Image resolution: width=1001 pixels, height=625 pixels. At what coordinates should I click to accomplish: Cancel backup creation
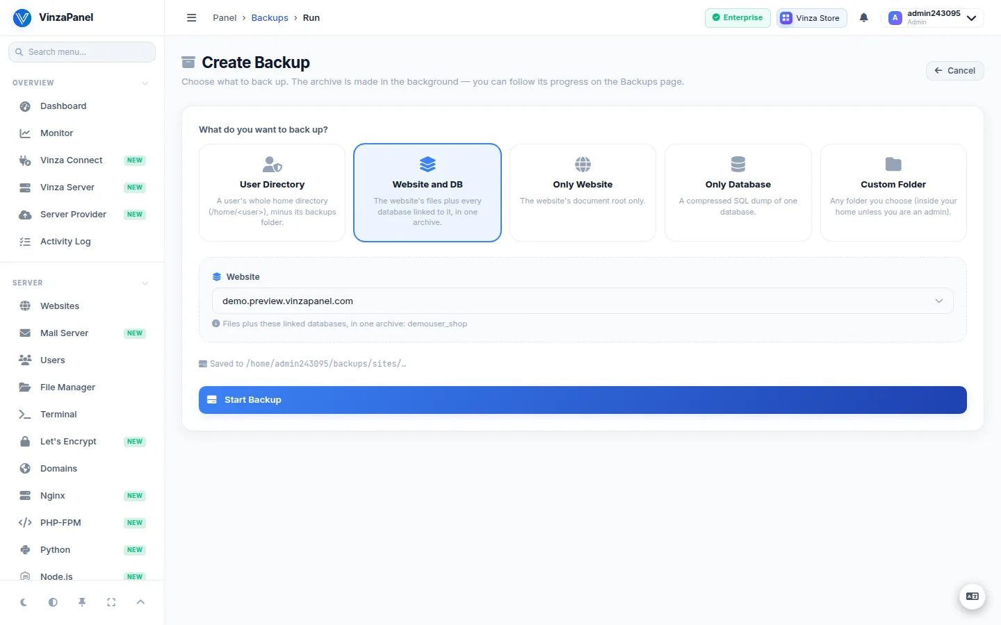(954, 71)
